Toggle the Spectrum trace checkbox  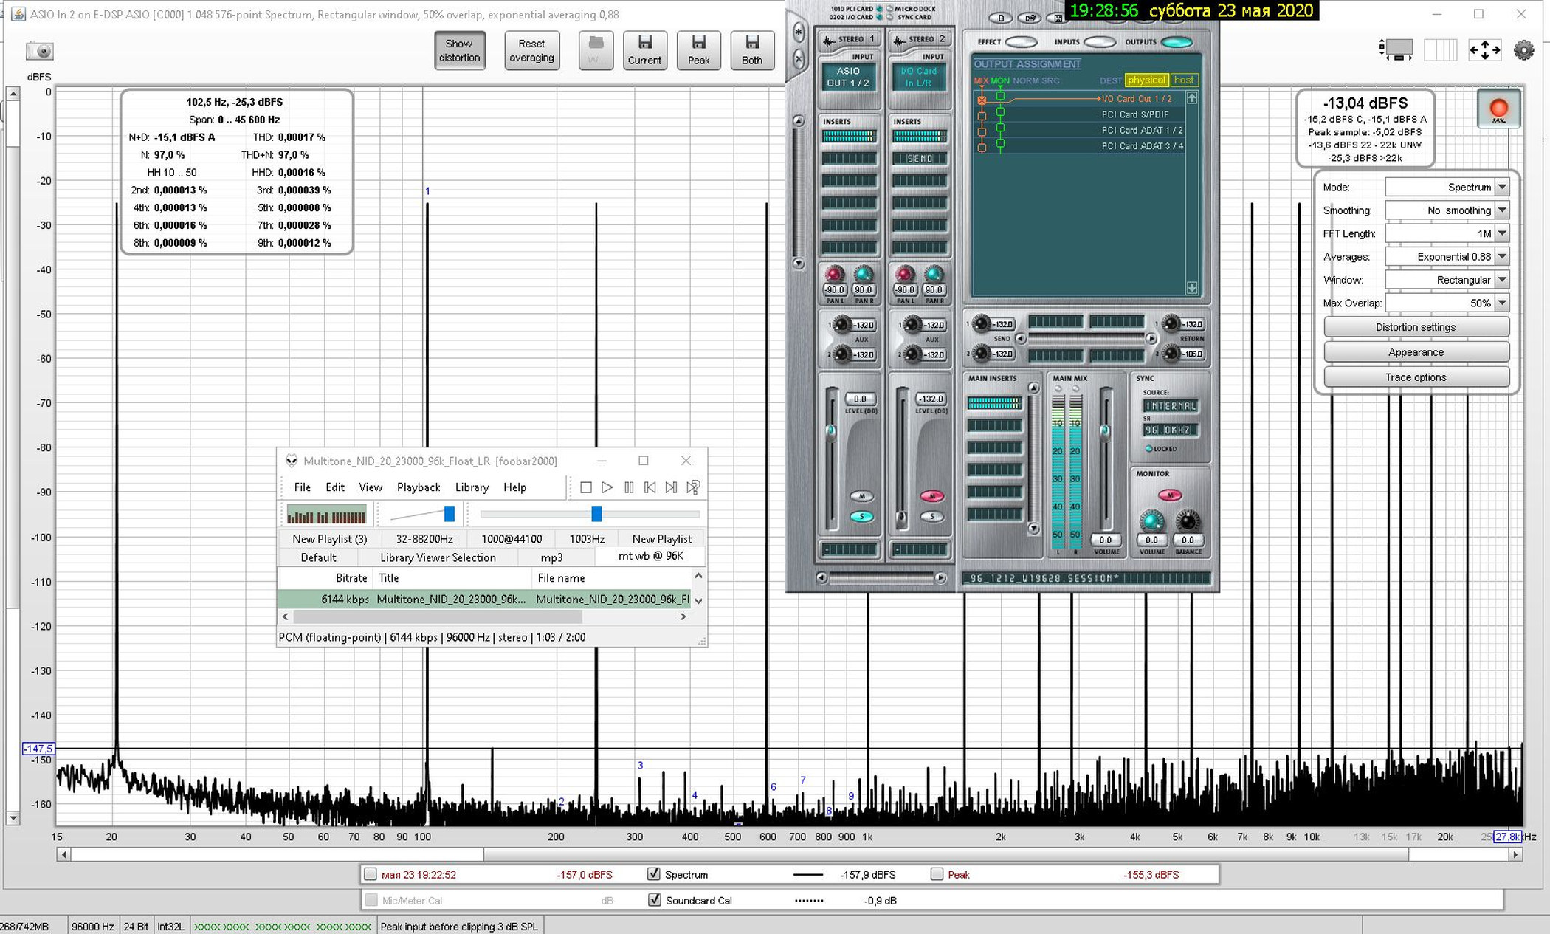point(653,874)
